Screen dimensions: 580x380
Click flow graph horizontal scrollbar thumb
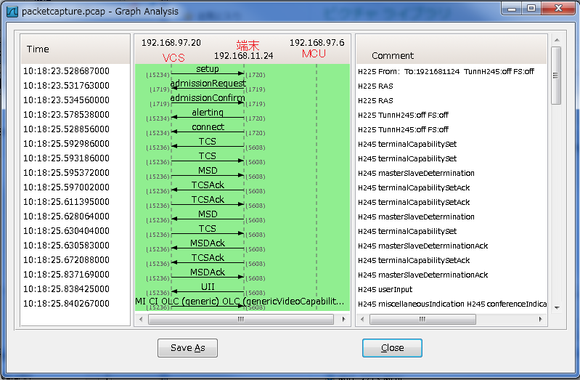coord(241,319)
